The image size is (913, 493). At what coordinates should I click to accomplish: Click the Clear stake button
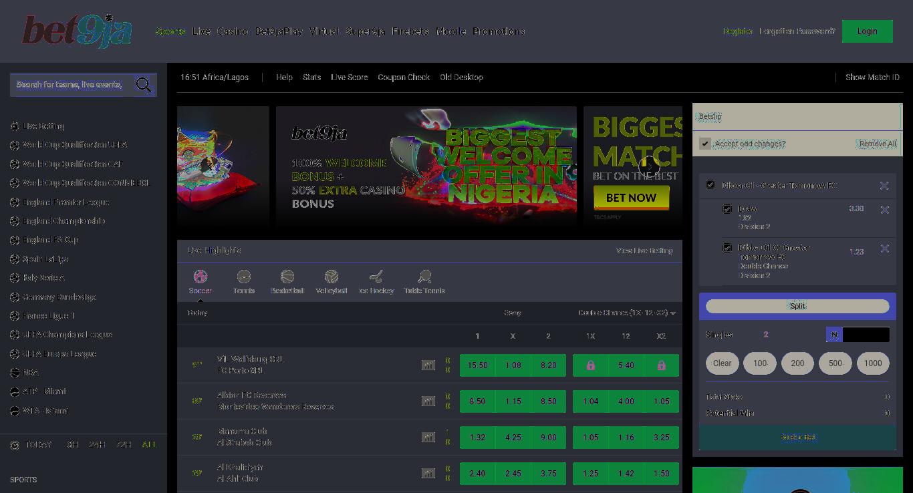[722, 363]
